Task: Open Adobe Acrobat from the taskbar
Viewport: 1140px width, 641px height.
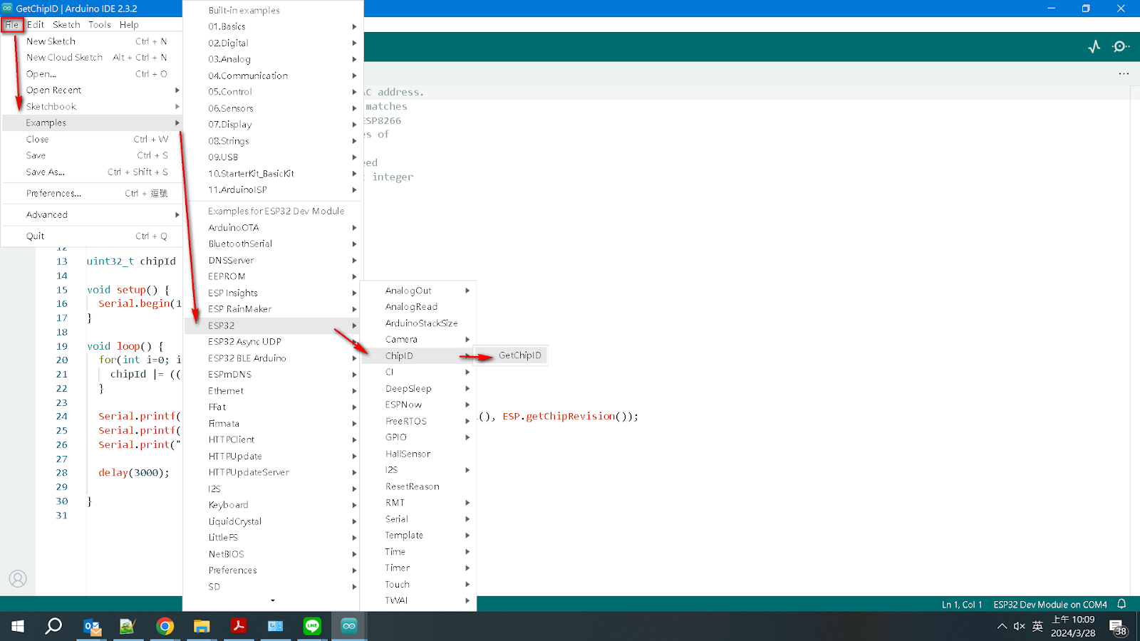Action: pos(239,626)
